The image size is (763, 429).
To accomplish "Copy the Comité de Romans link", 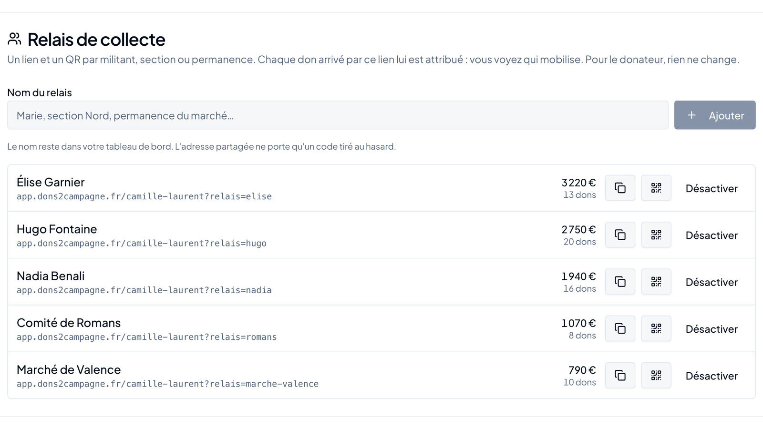I will pyautogui.click(x=620, y=328).
